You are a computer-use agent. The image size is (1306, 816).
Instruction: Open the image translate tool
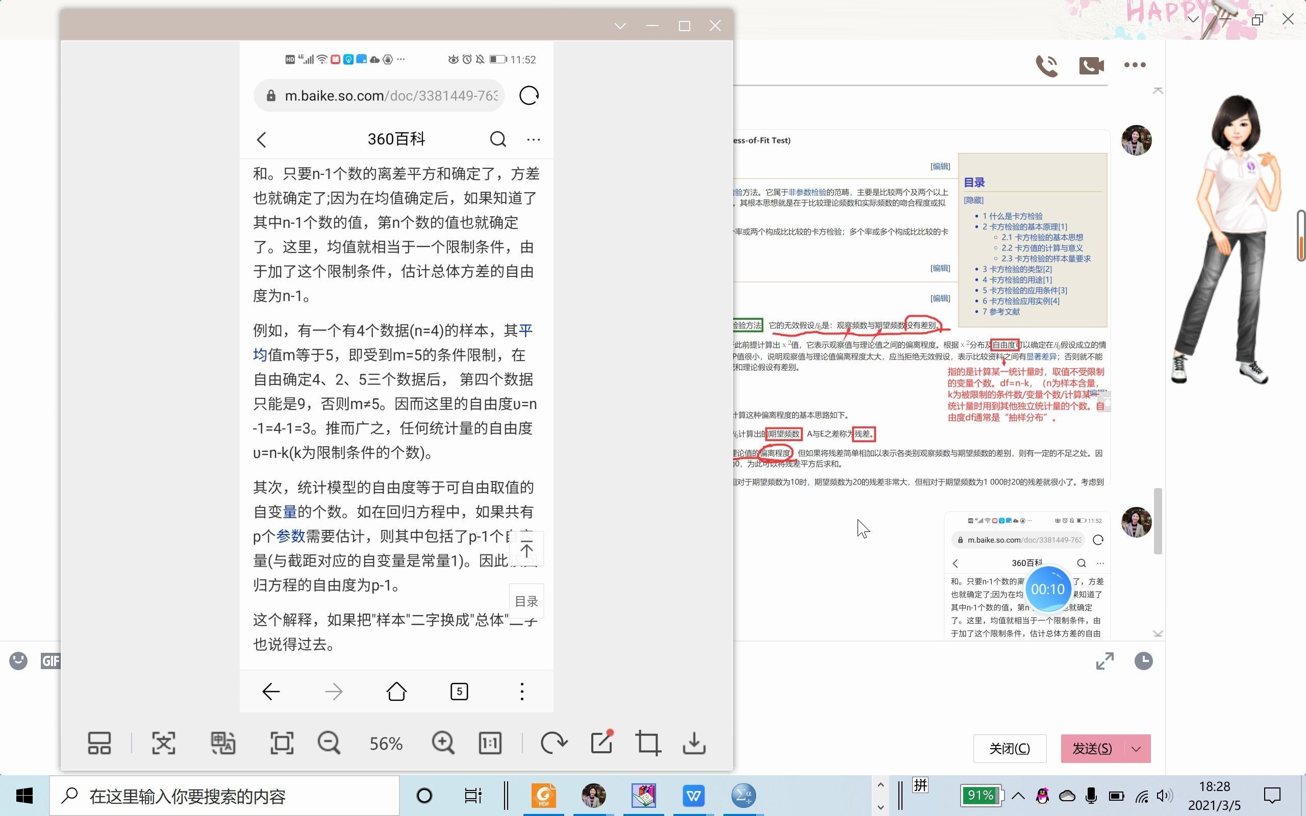click(x=223, y=743)
